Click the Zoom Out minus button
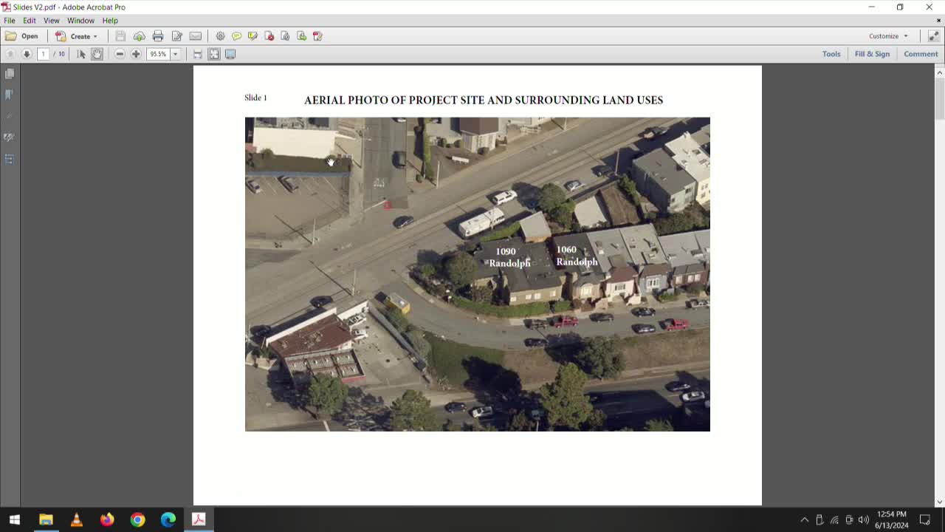Viewport: 945px width, 532px height. point(120,54)
